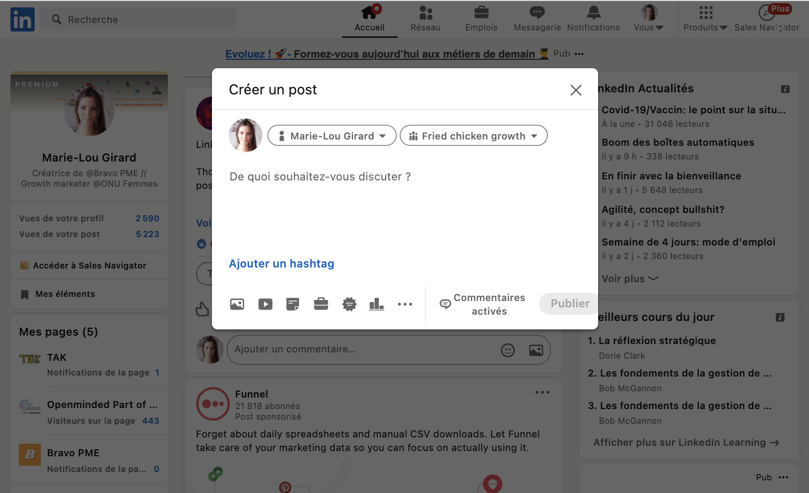The width and height of the screenshot is (809, 493).
Task: Open La réflexion stratégique course
Action: point(657,341)
